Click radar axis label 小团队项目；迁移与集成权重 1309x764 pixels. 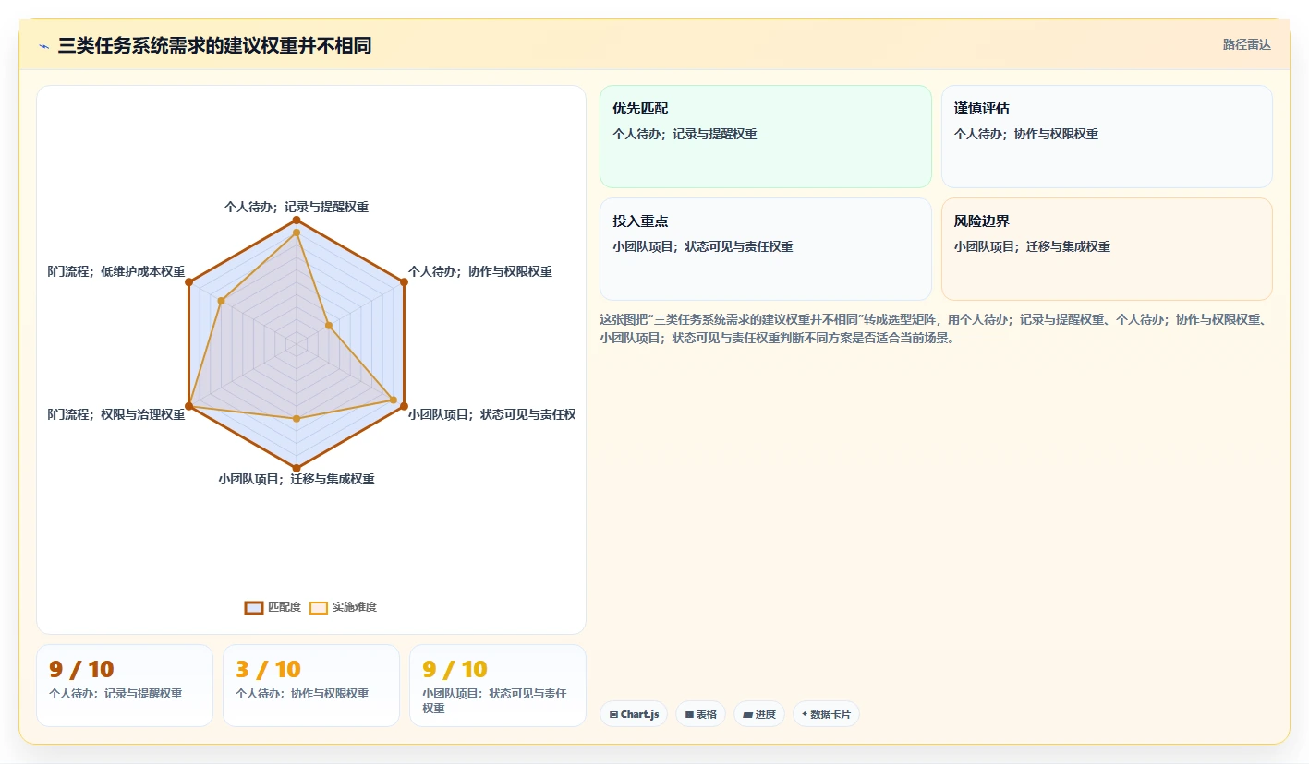point(297,479)
